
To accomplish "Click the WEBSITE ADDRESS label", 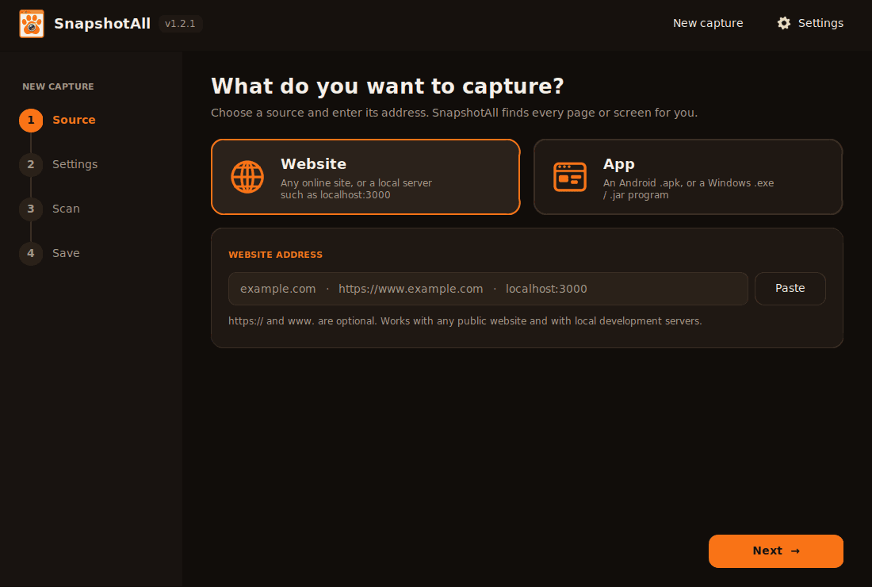I will coord(275,255).
